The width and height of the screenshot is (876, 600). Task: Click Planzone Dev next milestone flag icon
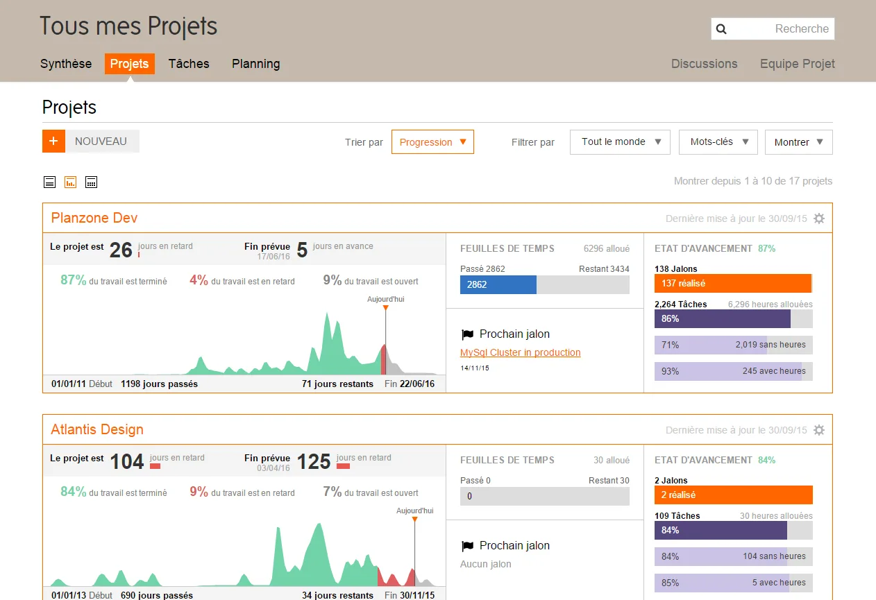tap(467, 334)
